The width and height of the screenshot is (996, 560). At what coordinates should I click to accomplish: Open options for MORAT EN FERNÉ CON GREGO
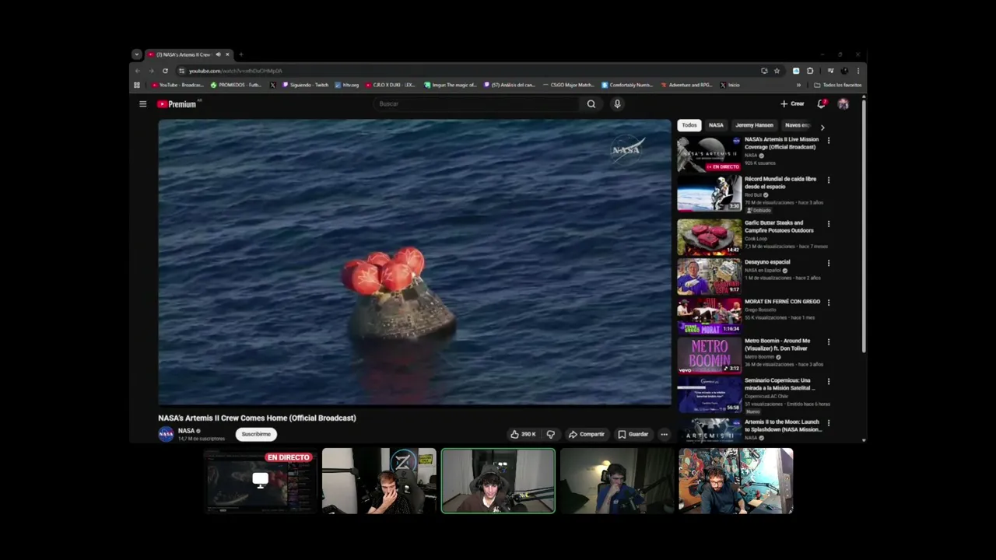pyautogui.click(x=828, y=303)
